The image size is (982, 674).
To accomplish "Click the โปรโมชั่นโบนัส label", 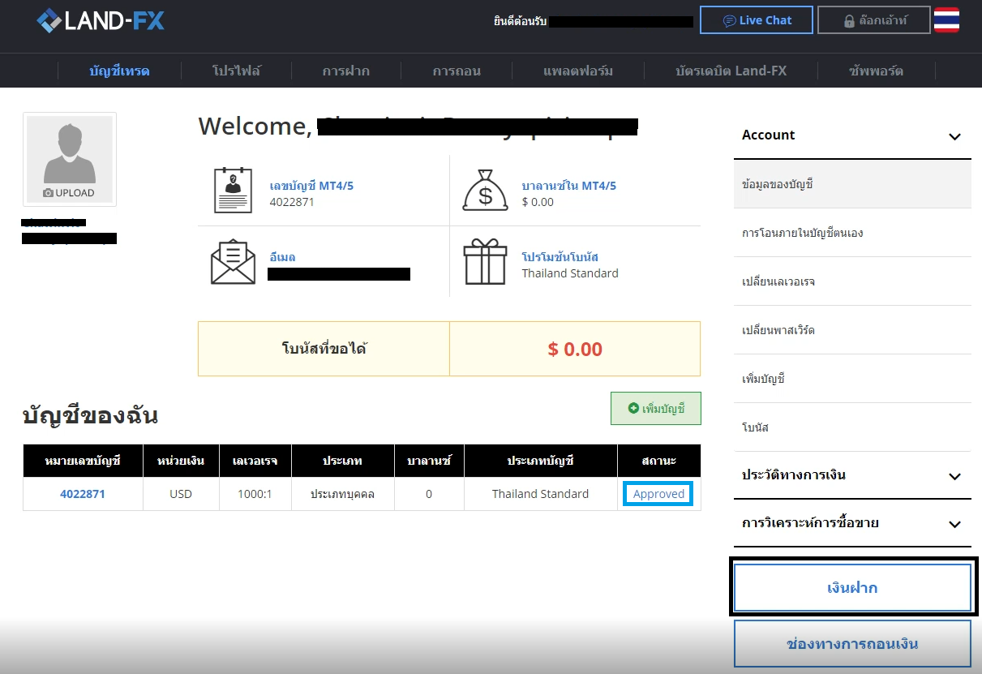I will (x=560, y=257).
